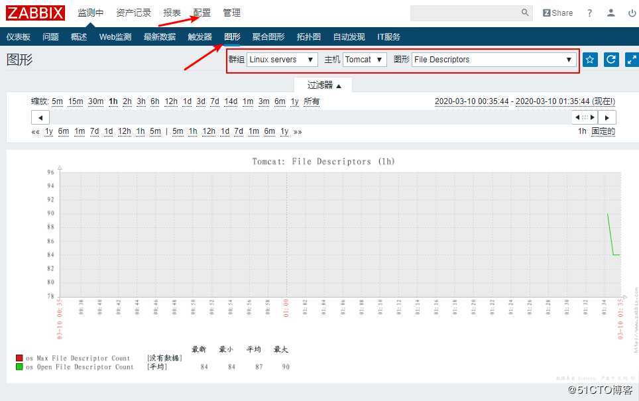The width and height of the screenshot is (639, 401).
Task: Collapse the 过滤器 filter panel
Action: coord(321,85)
